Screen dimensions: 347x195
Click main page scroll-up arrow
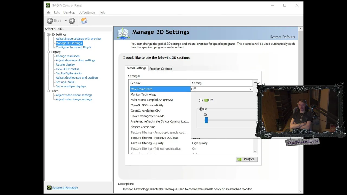tap(300, 29)
